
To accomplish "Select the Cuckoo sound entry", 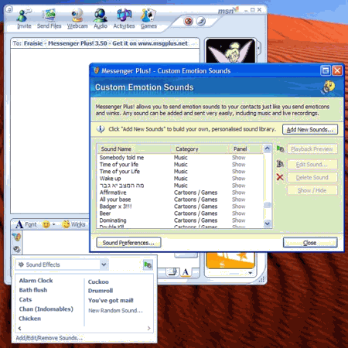I will [x=98, y=281].
